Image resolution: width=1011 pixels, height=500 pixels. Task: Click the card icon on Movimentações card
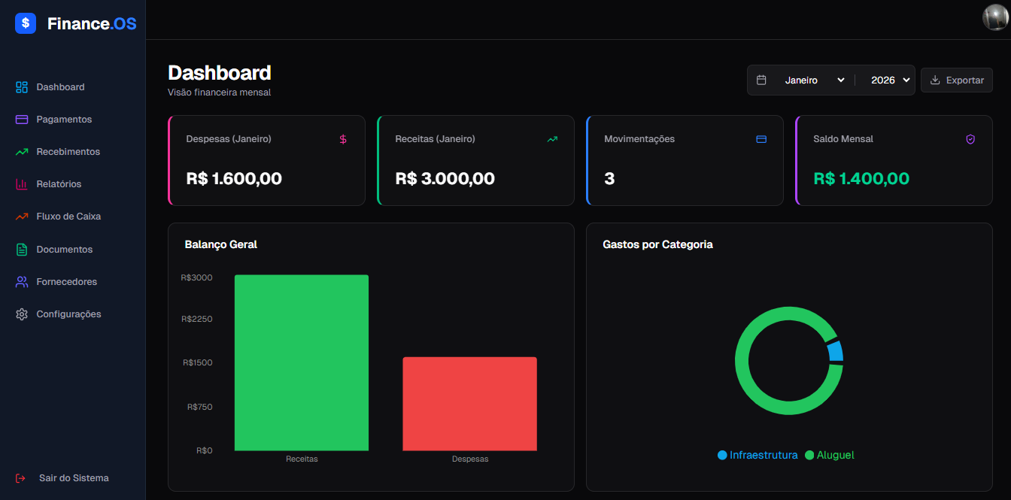pyautogui.click(x=761, y=139)
